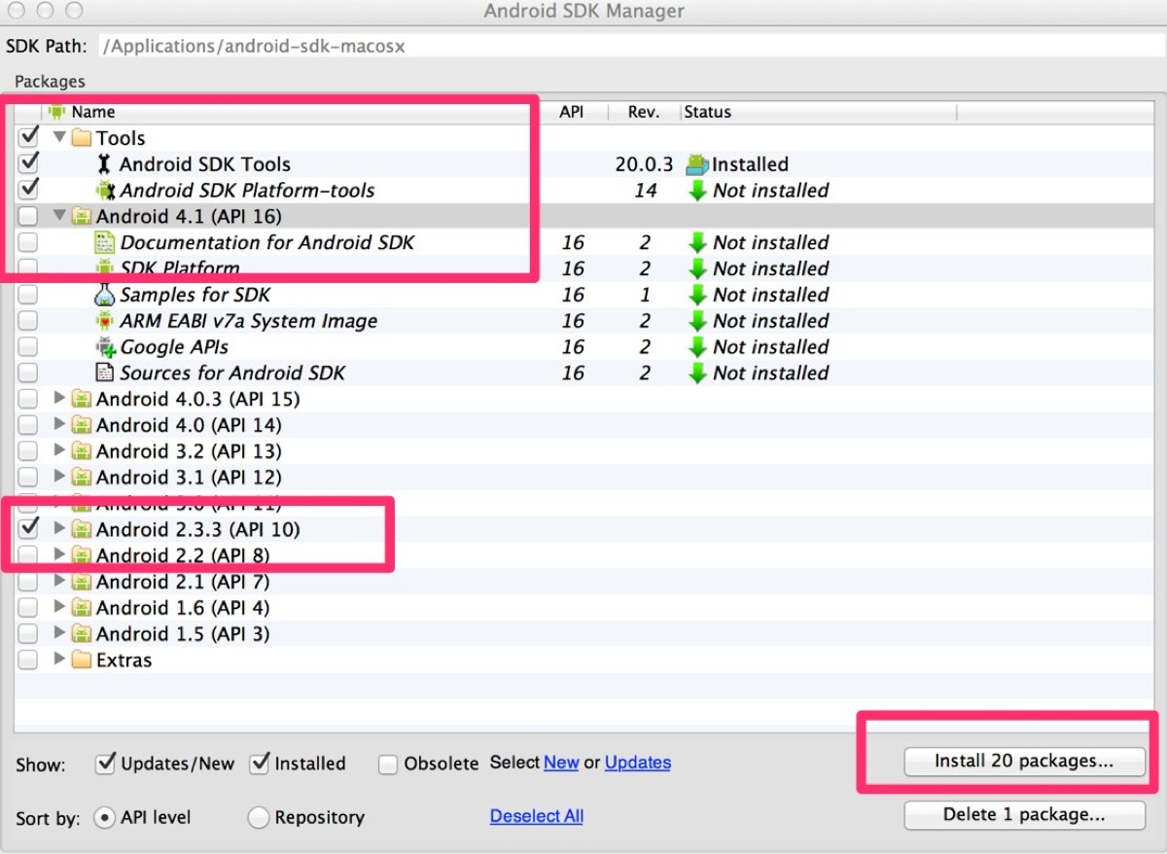Click the Documentation for Android SDK icon
Screen dimensions: 1167x854
[x=104, y=242]
